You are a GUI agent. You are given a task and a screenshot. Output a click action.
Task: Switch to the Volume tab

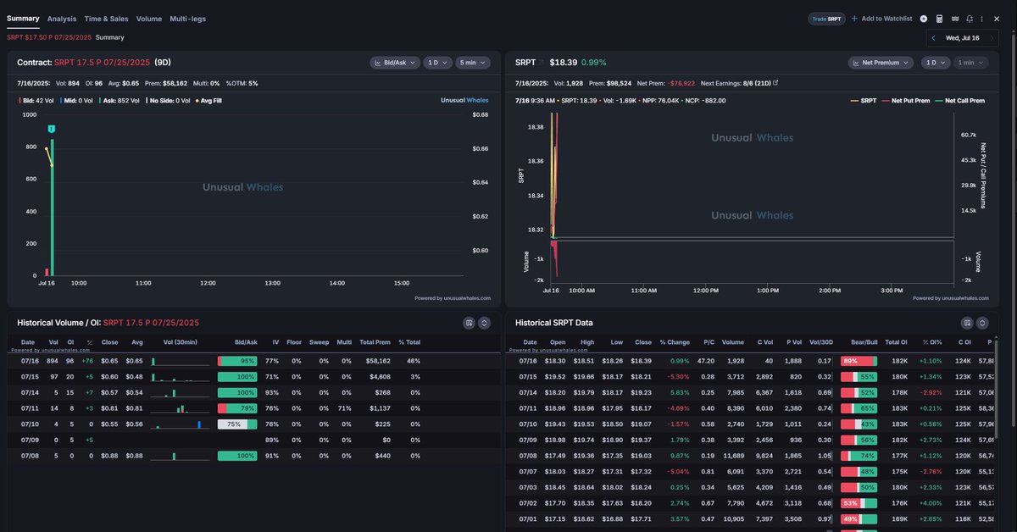[149, 19]
